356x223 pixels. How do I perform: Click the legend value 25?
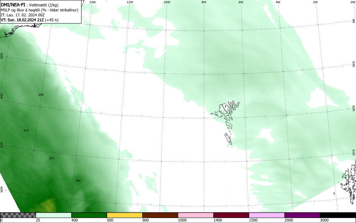(38, 220)
